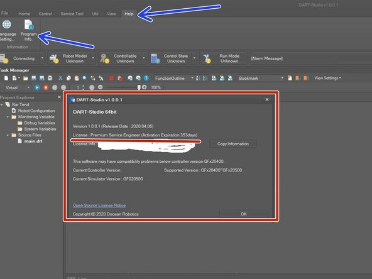This screenshot has width=372, height=279.
Task: Collapse the Source Files folder
Action: coord(8,135)
